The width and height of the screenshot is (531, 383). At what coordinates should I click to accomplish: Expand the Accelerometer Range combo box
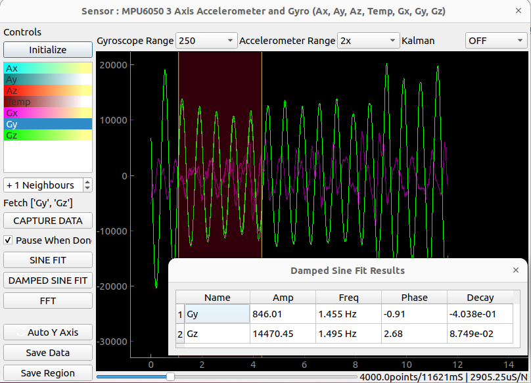pyautogui.click(x=367, y=41)
